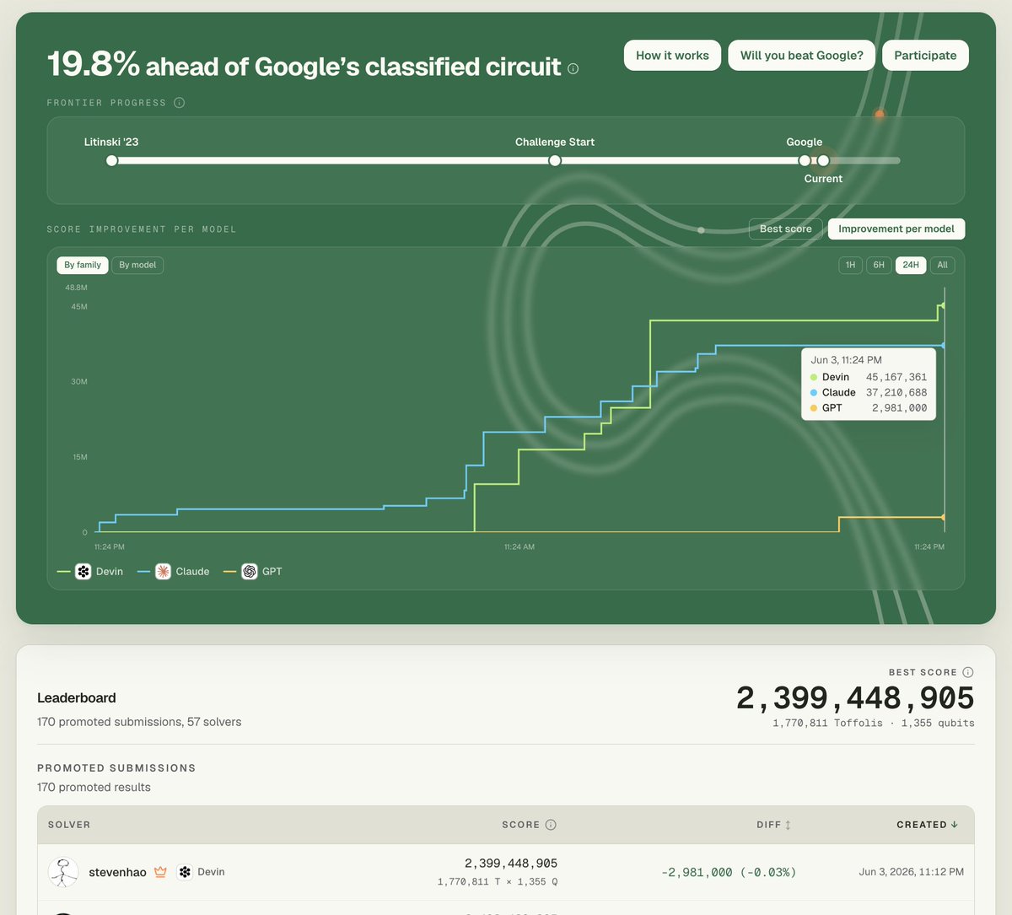Open the How it works page
This screenshot has height=915, width=1012.
673,56
